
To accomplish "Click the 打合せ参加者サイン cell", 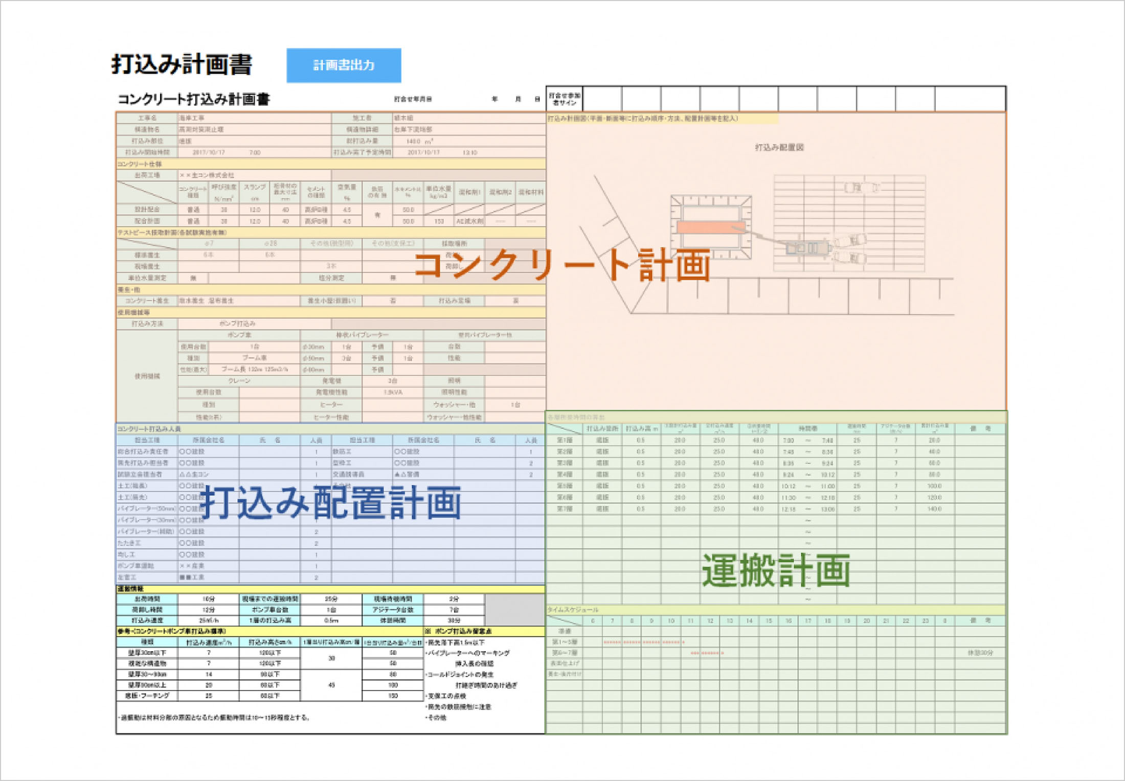I will [564, 99].
